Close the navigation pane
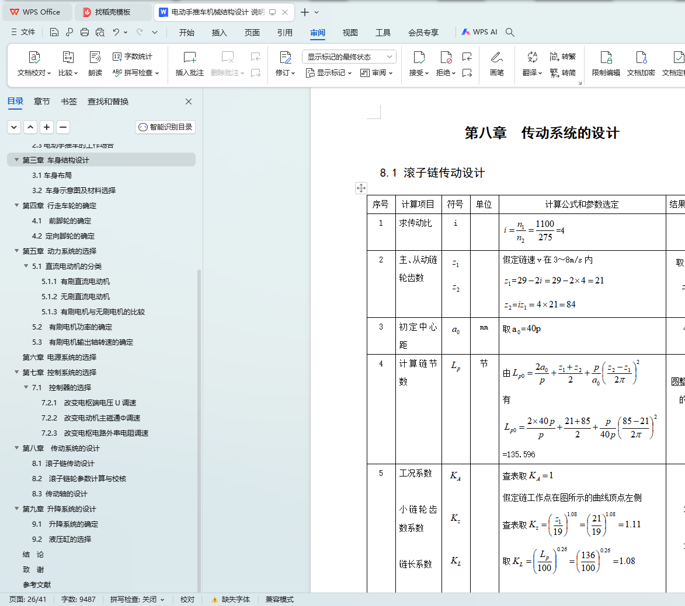This screenshot has width=685, height=606. coord(189,101)
